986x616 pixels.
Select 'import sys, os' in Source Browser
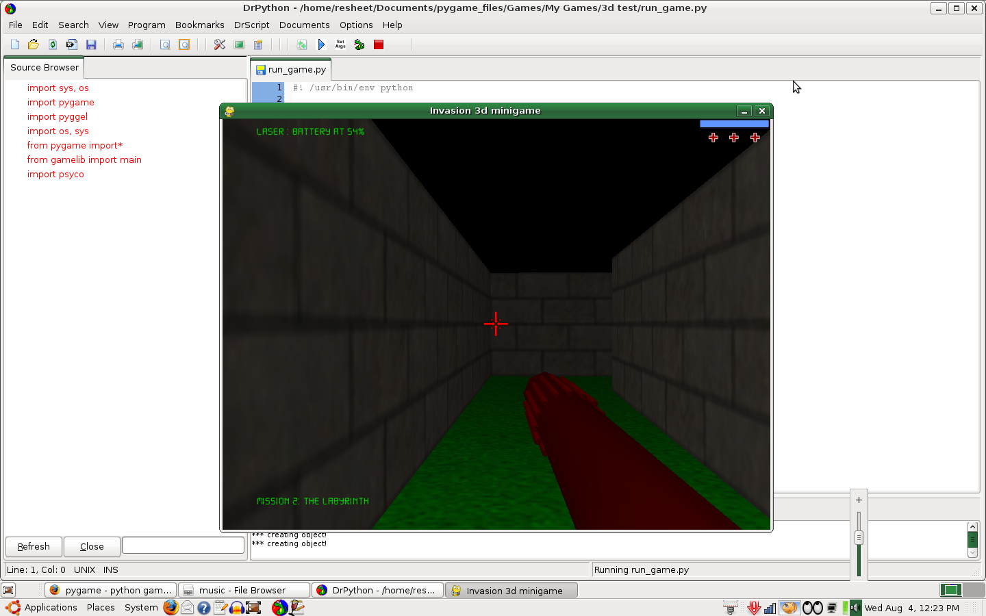[x=58, y=88]
